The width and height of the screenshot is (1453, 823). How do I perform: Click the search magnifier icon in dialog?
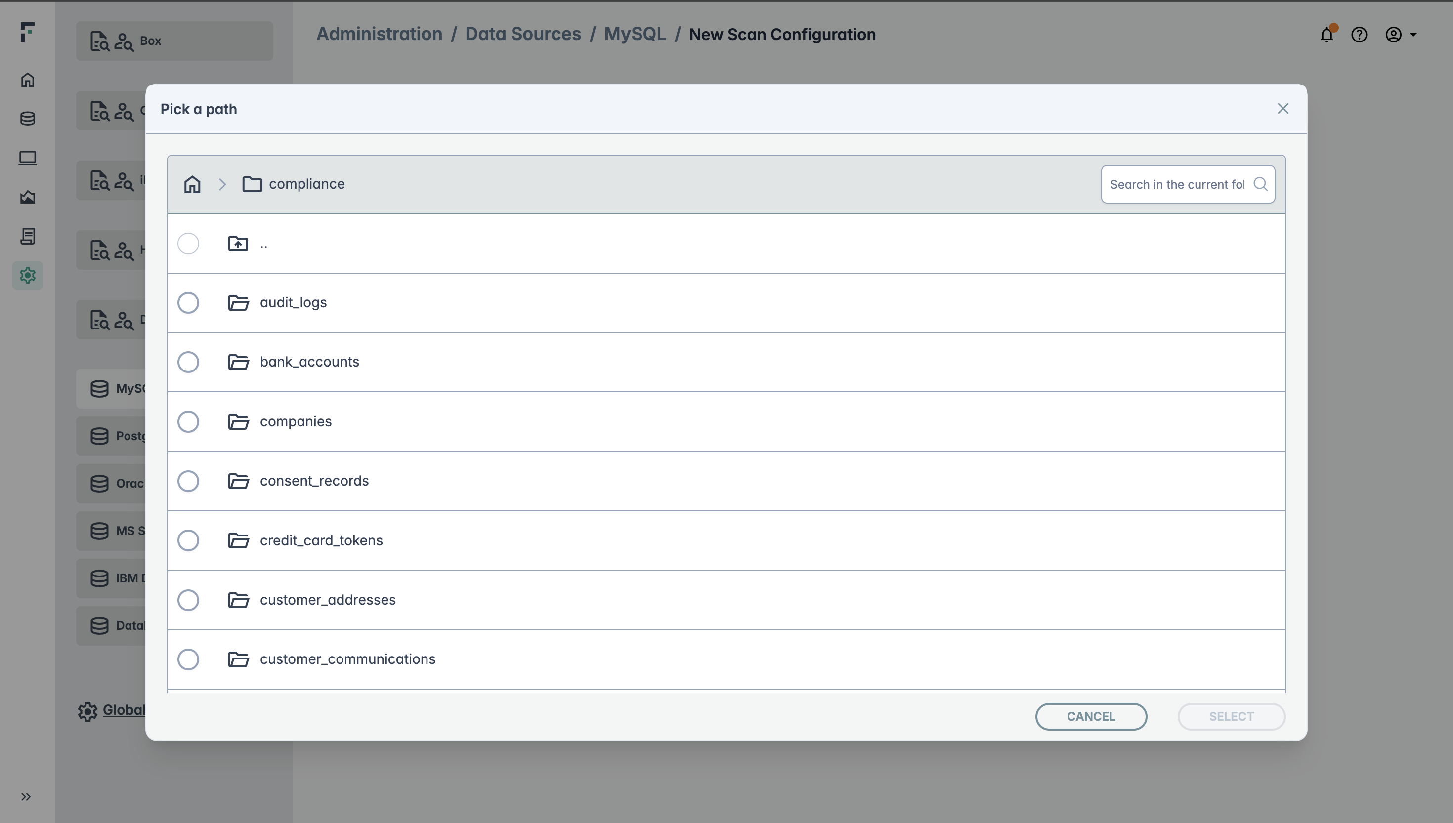[x=1260, y=184]
